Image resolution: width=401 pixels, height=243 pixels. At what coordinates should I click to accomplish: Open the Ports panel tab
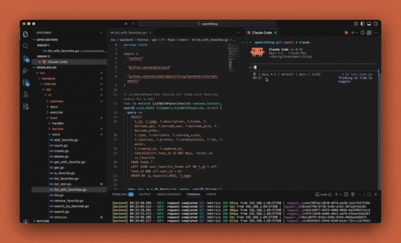tap(211, 194)
